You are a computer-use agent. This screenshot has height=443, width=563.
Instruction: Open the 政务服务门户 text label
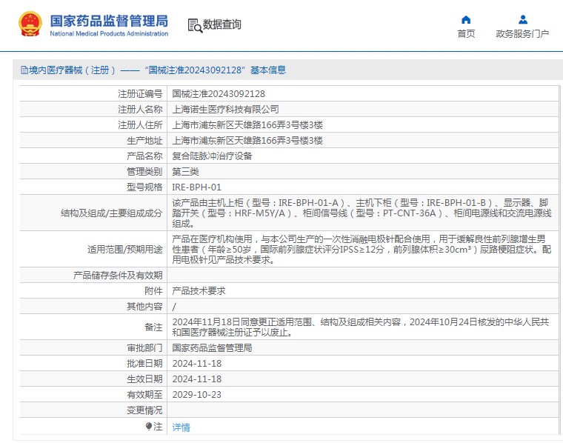point(522,34)
